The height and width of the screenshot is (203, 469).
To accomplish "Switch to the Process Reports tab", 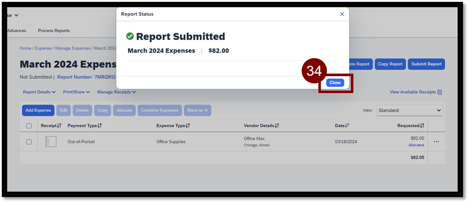I will (x=54, y=31).
